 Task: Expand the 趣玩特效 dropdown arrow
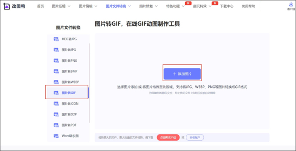point(210,6)
